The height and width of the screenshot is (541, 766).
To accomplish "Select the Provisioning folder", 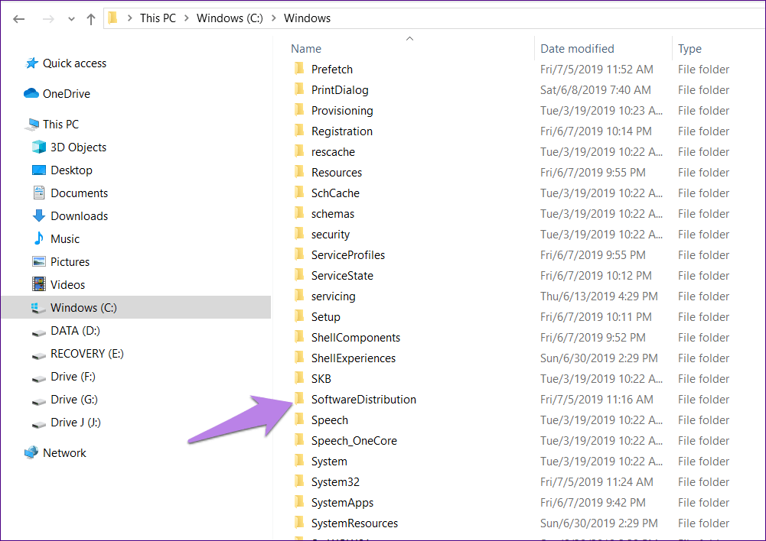I will [342, 111].
